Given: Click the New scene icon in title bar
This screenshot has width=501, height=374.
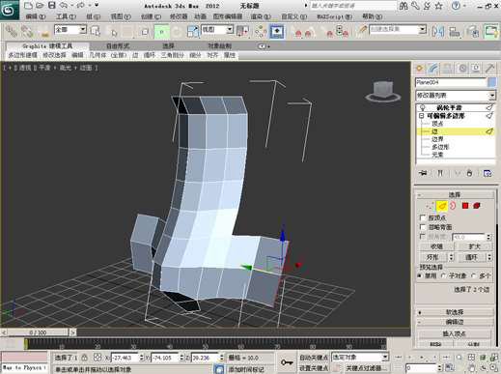Looking at the screenshot, I should coord(28,5).
